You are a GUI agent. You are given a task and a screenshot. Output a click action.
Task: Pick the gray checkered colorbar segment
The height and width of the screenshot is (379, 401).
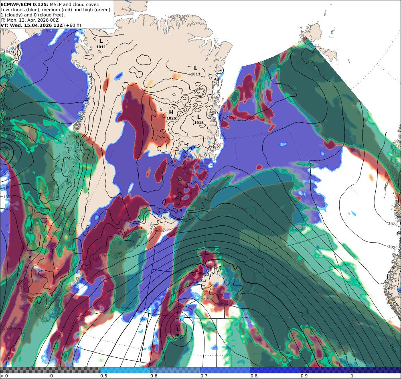click(50, 370)
